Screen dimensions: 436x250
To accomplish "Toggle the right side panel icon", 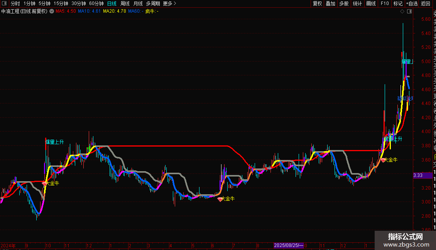I will [x=409, y=12].
